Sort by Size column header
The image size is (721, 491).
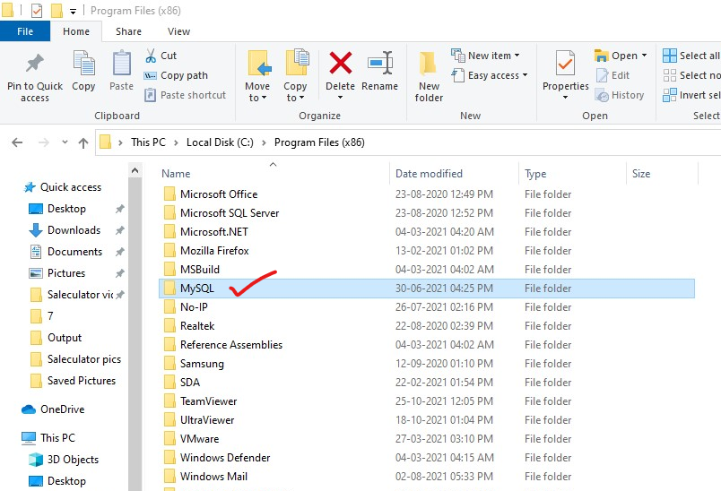pyautogui.click(x=662, y=174)
